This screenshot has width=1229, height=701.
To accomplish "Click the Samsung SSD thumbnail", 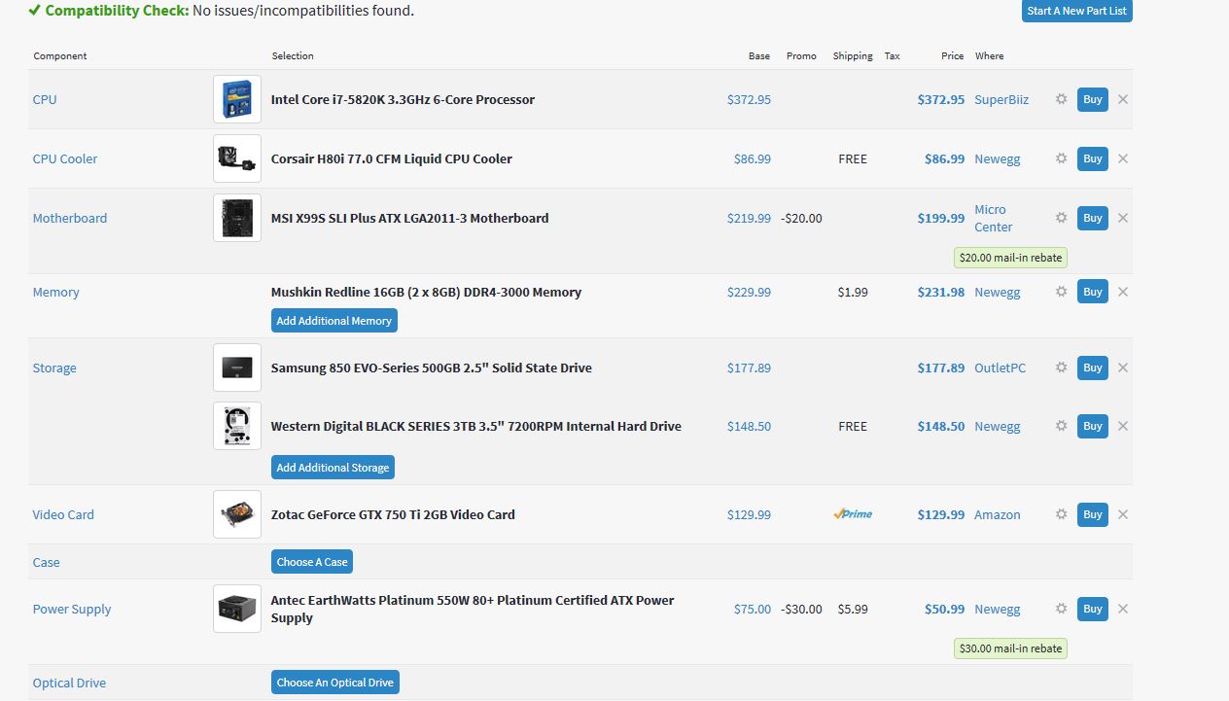I will (x=237, y=368).
